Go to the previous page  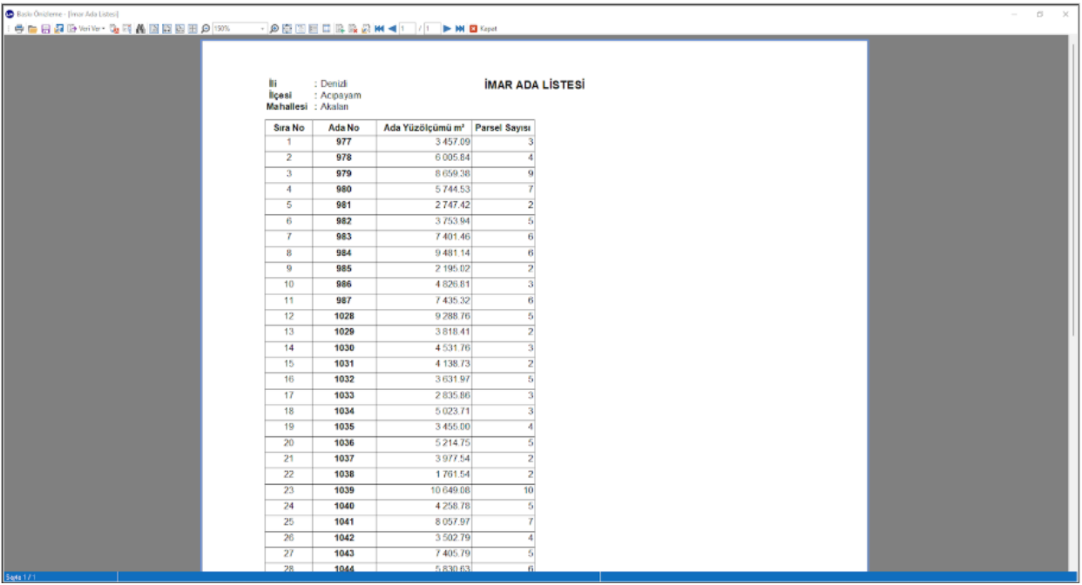pyautogui.click(x=393, y=29)
